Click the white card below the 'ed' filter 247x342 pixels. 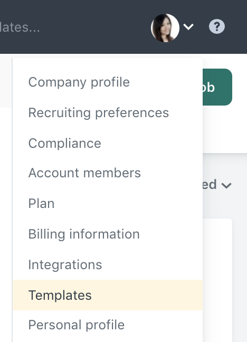217,280
